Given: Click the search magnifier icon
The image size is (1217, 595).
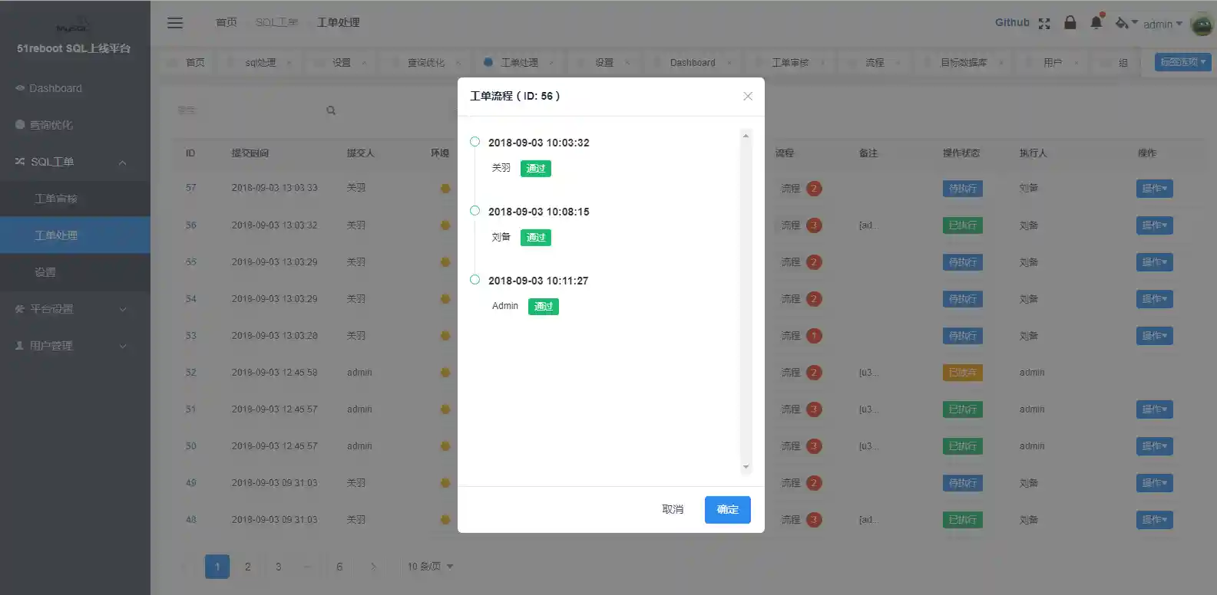Looking at the screenshot, I should (x=331, y=110).
